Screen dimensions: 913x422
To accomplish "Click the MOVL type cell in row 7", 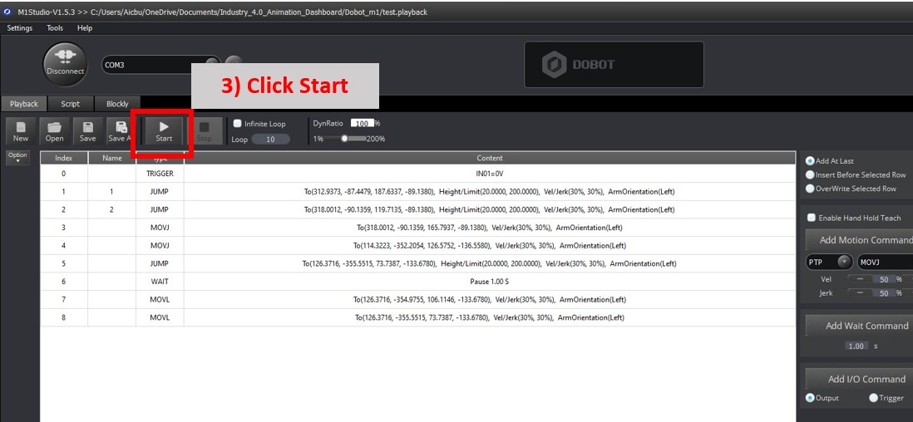I will click(x=160, y=300).
